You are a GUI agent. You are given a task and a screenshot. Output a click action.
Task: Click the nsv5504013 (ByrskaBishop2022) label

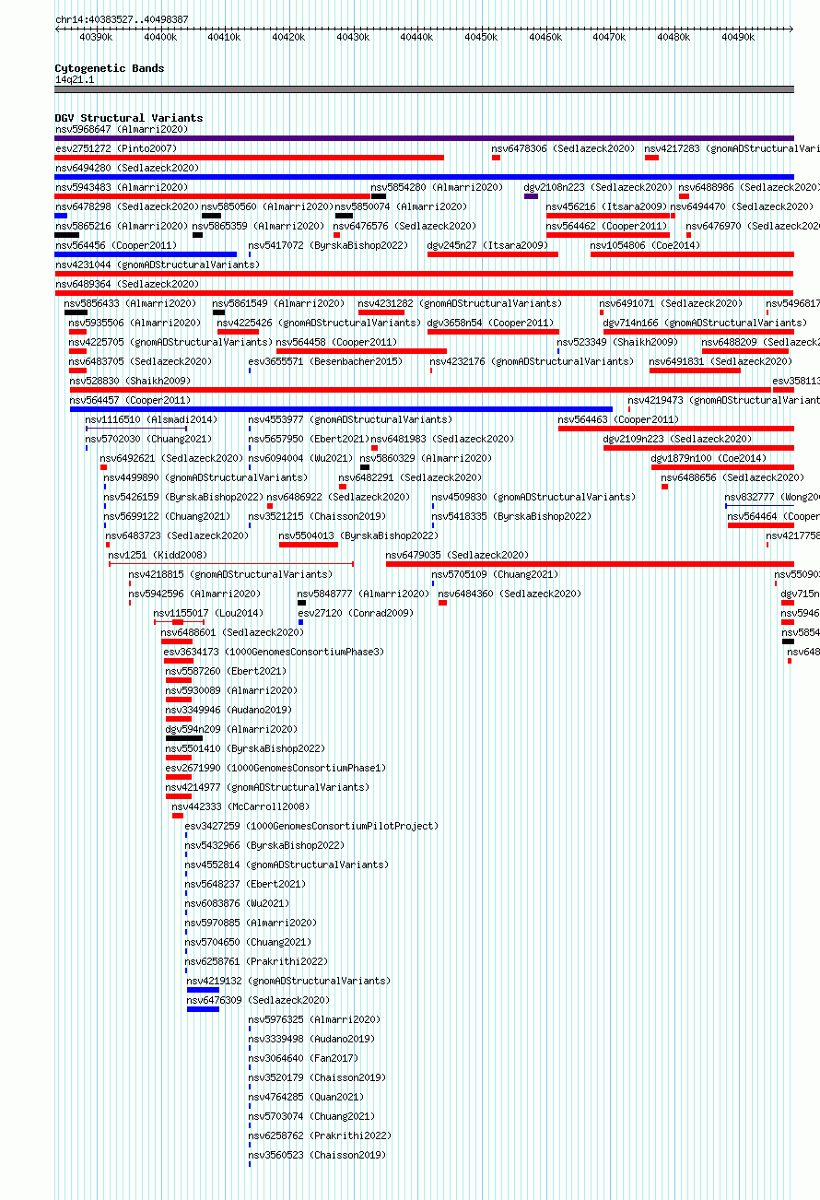point(357,535)
